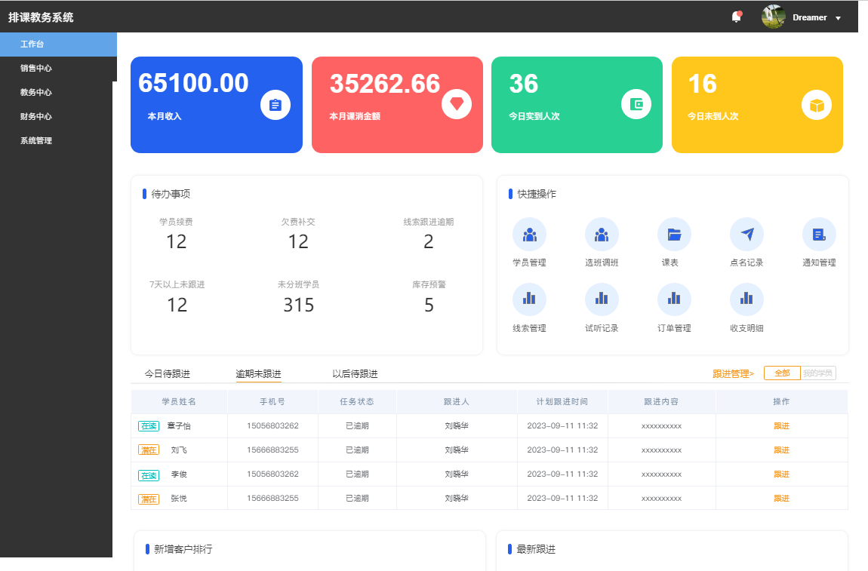Screen dimensions: 868x571
Task: Click the 线索跟进逾期 count 2
Action: coord(429,242)
